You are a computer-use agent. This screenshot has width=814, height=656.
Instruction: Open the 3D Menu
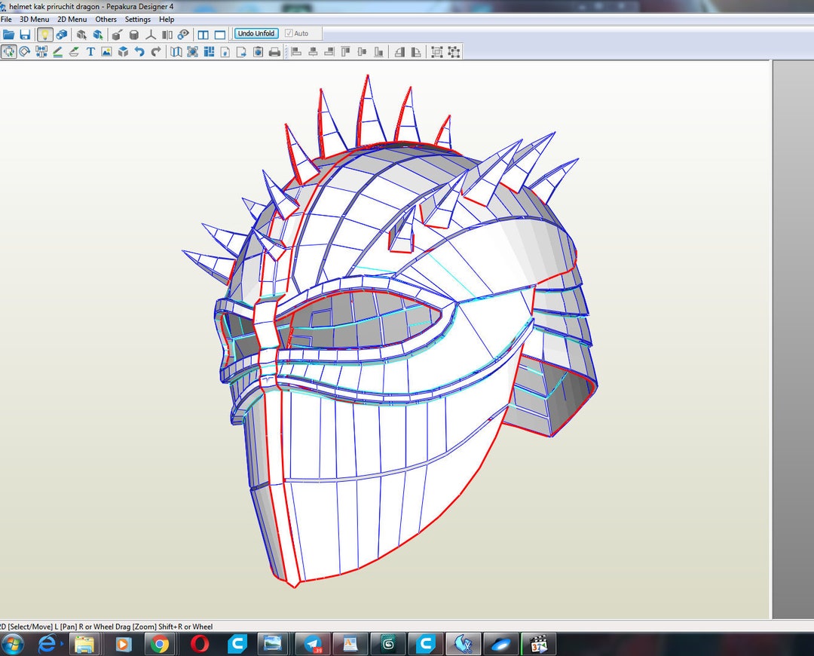32,19
